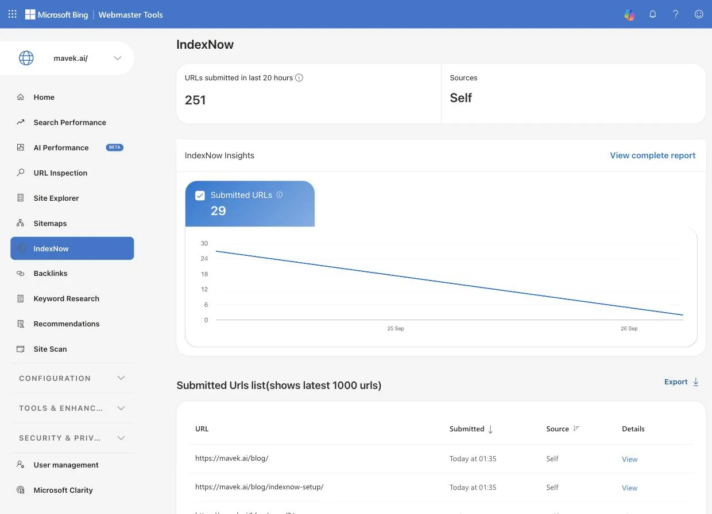712x514 pixels.
Task: Uncheck the Submitted URLs checkbox
Action: (200, 196)
